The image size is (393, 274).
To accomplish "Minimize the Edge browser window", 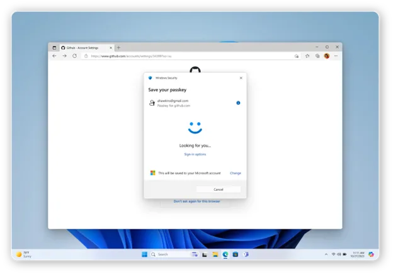I will click(317, 47).
